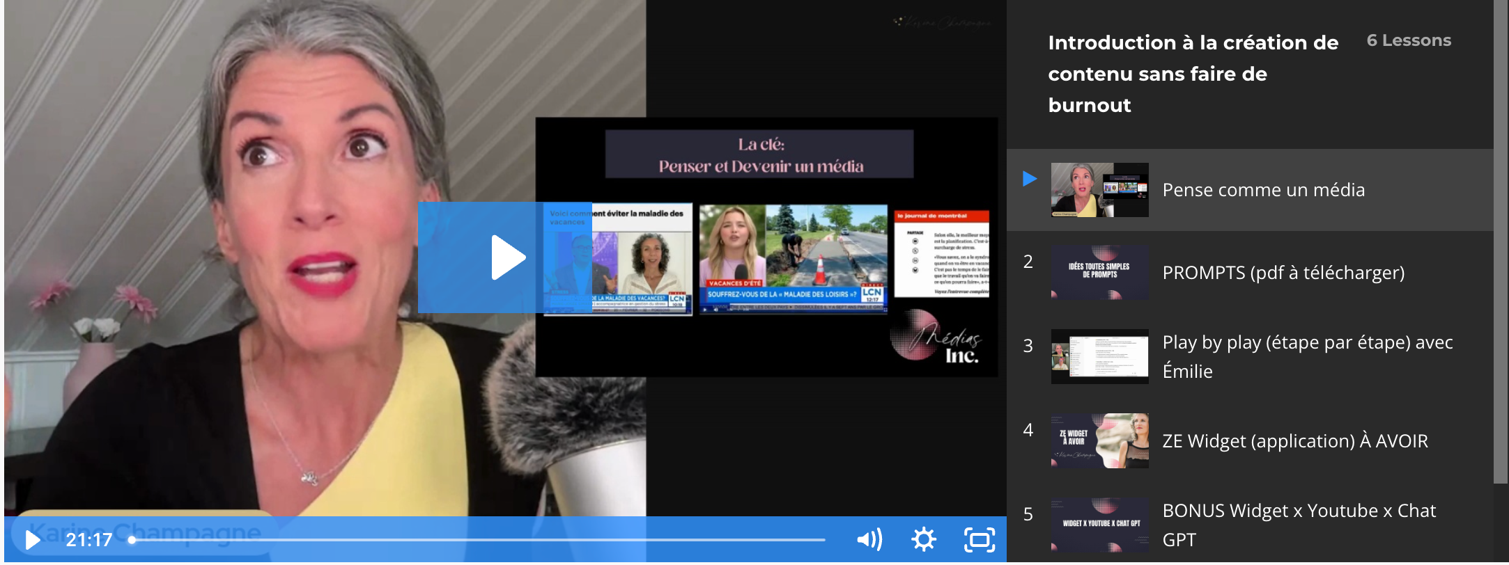
Task: Click the blue now-playing arrow icon
Action: [1030, 179]
